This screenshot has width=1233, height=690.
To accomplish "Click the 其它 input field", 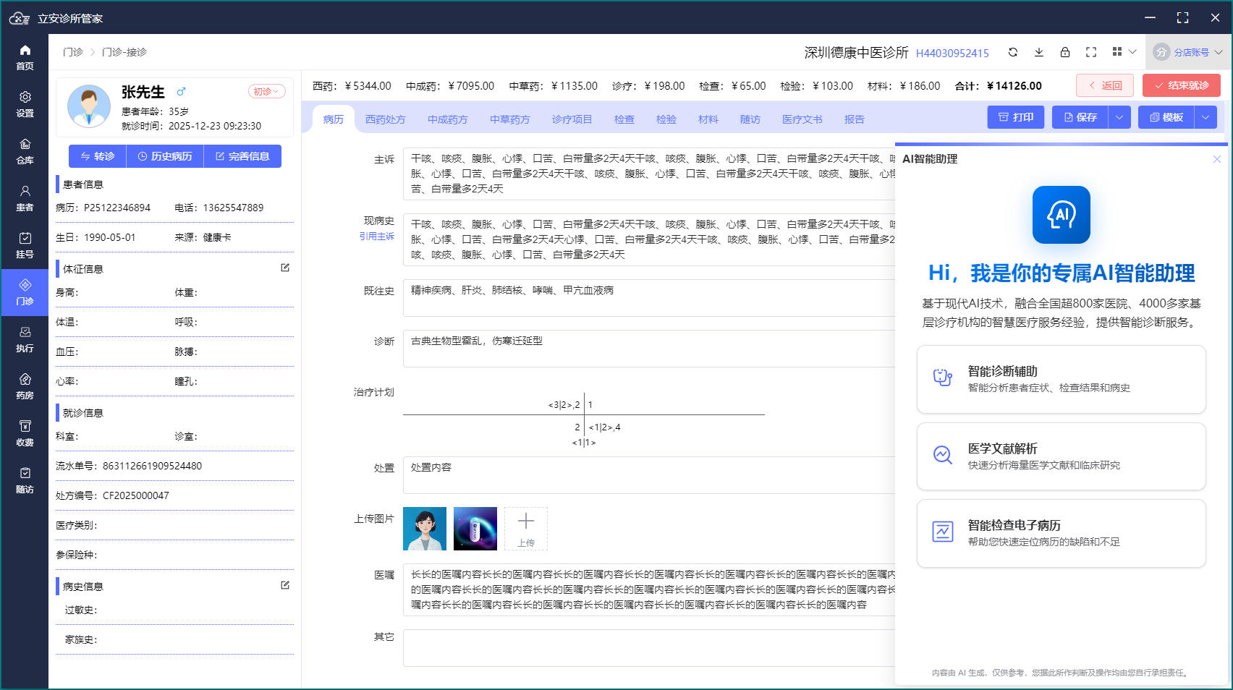I will point(649,648).
